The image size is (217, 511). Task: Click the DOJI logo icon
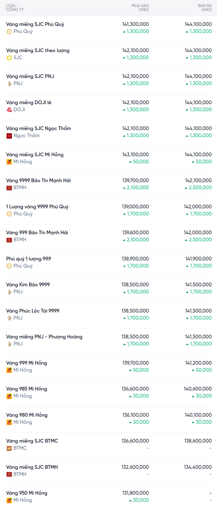tap(9, 110)
